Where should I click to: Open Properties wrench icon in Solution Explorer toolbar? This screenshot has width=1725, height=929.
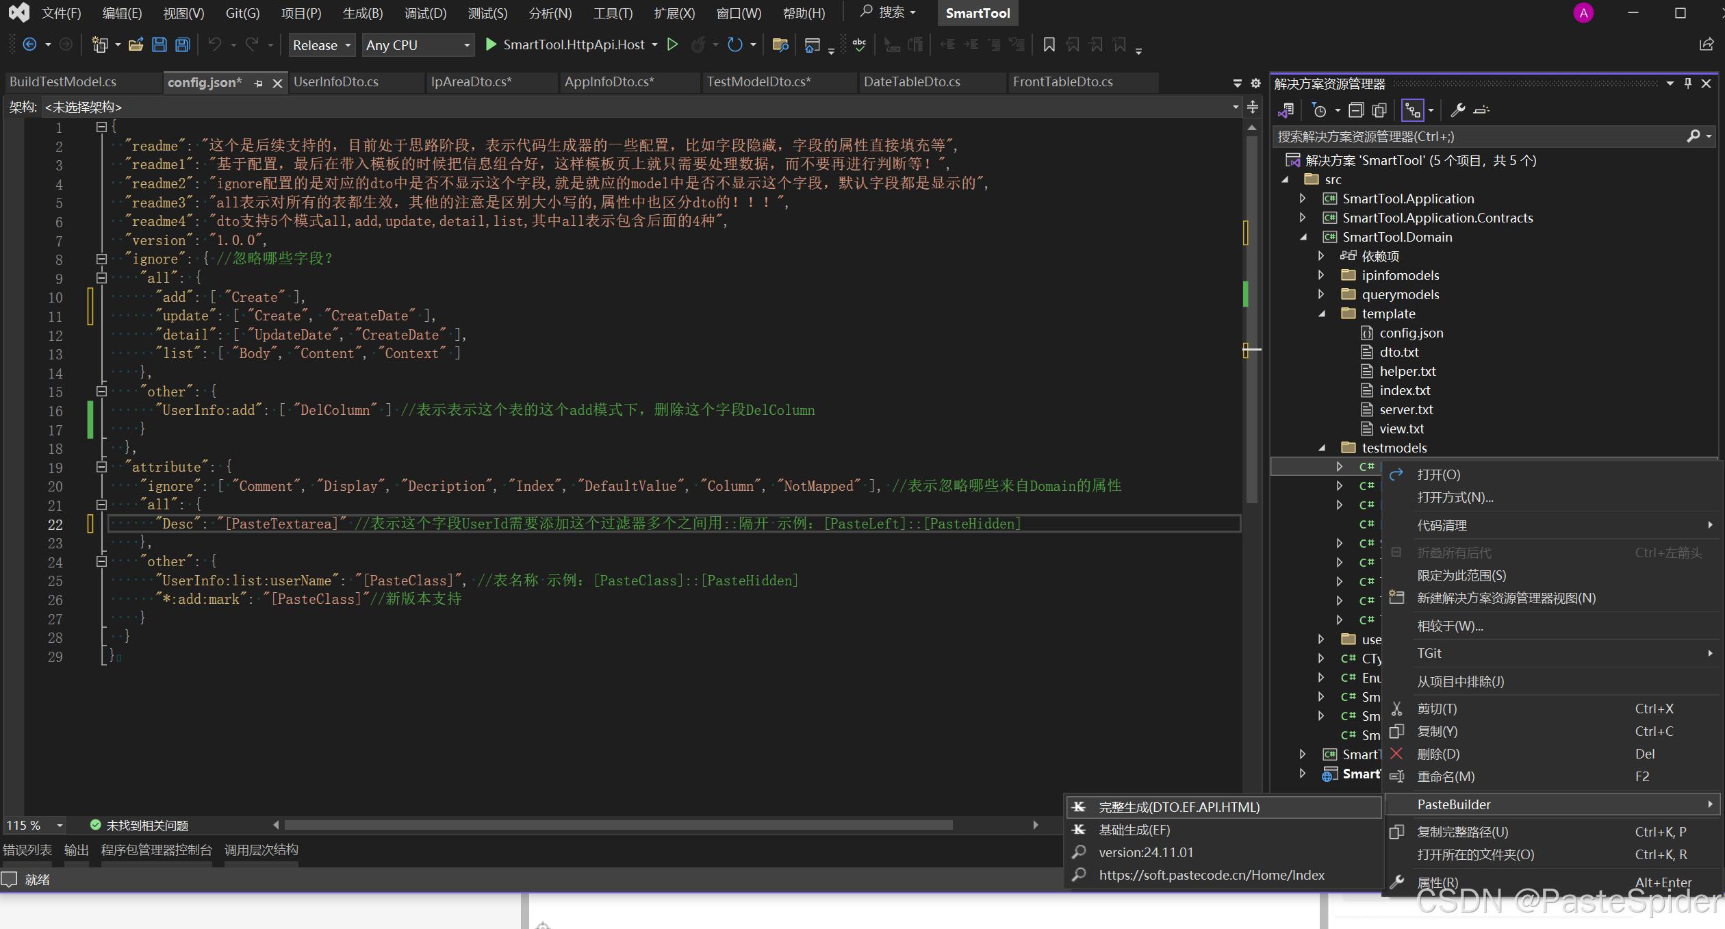1457,110
